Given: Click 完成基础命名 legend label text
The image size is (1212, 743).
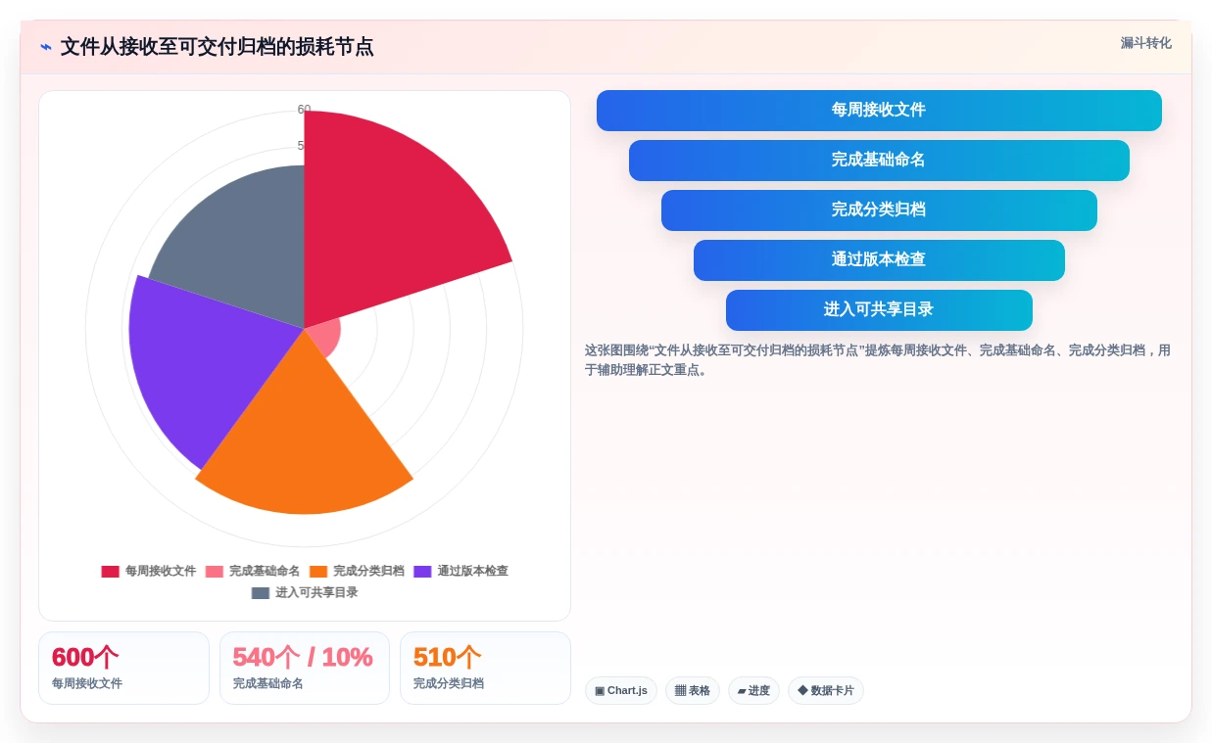Looking at the screenshot, I should (265, 571).
